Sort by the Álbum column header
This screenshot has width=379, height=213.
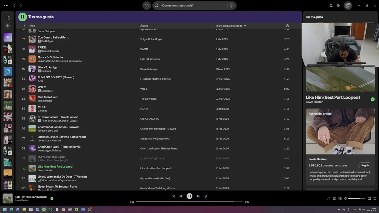pos(144,26)
